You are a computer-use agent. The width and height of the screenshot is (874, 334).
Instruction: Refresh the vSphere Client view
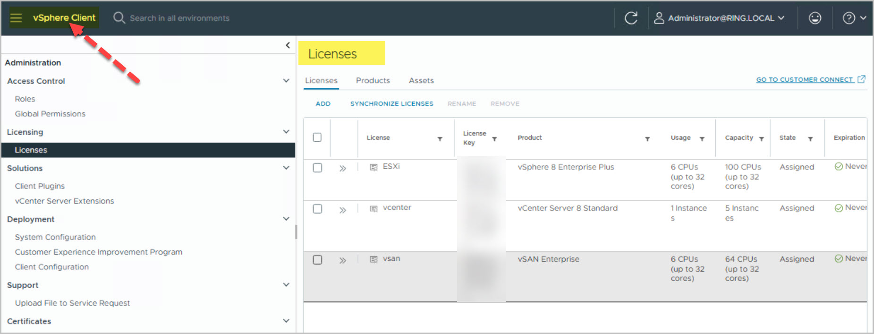click(x=631, y=18)
